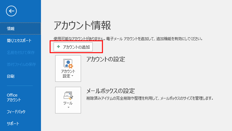Select the 情報 menu item

[20, 29]
